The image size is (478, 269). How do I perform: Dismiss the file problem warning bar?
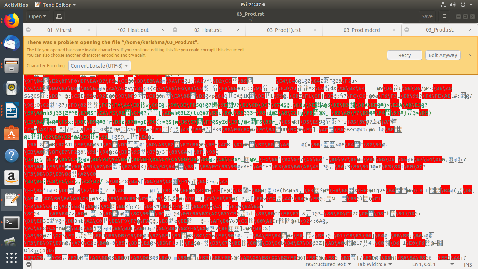point(470,55)
